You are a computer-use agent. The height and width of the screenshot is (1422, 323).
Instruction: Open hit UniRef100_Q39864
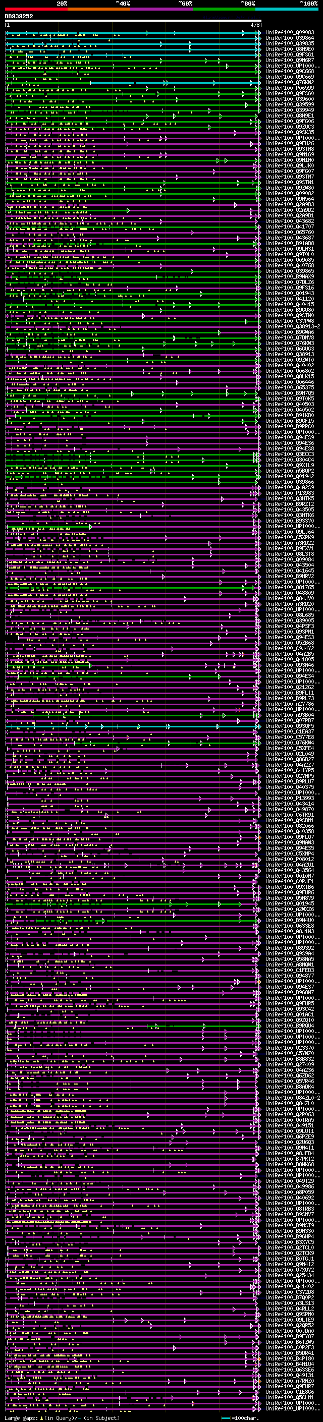click(x=290, y=38)
